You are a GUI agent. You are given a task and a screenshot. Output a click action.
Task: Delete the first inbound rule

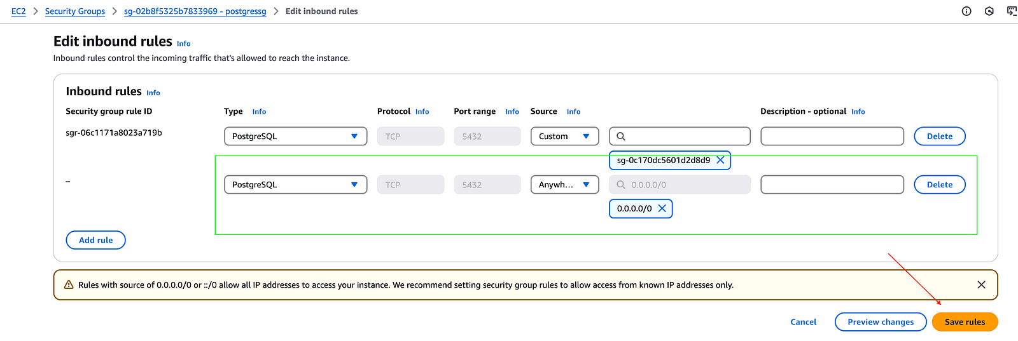point(939,137)
